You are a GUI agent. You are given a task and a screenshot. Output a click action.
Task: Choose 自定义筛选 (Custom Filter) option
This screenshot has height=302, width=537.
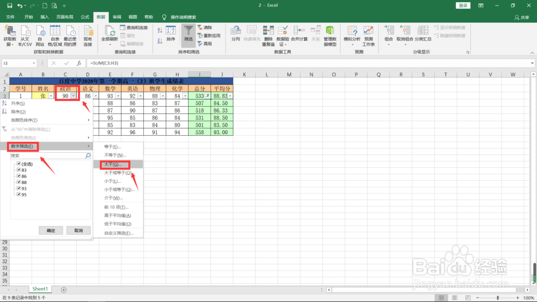tap(118, 233)
